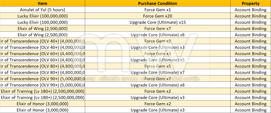The width and height of the screenshot is (271, 113).
Task: Select the Transcendence (OLV 80+) item costing Force Gem x5
Action: tap(42, 66)
